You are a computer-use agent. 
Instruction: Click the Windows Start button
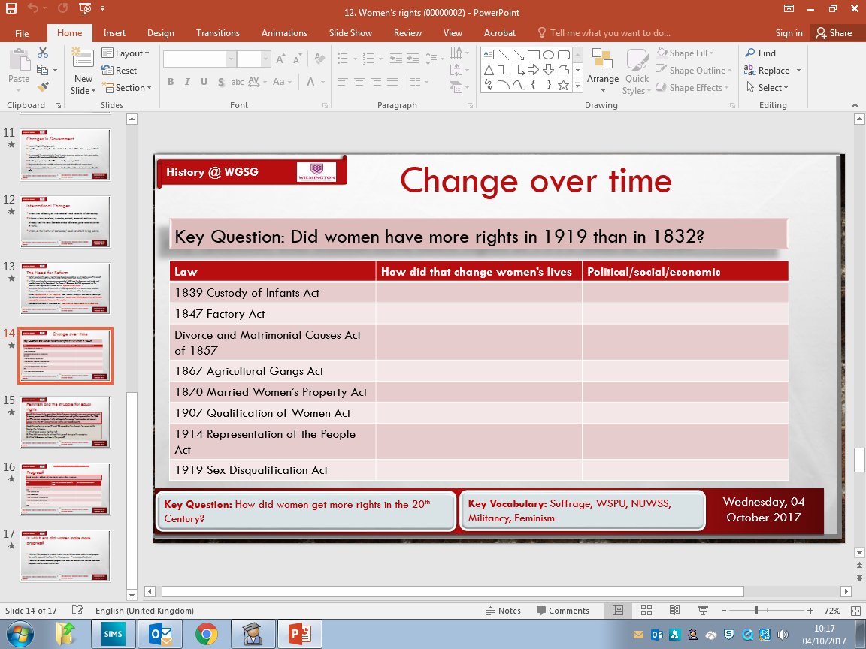pyautogui.click(x=20, y=635)
